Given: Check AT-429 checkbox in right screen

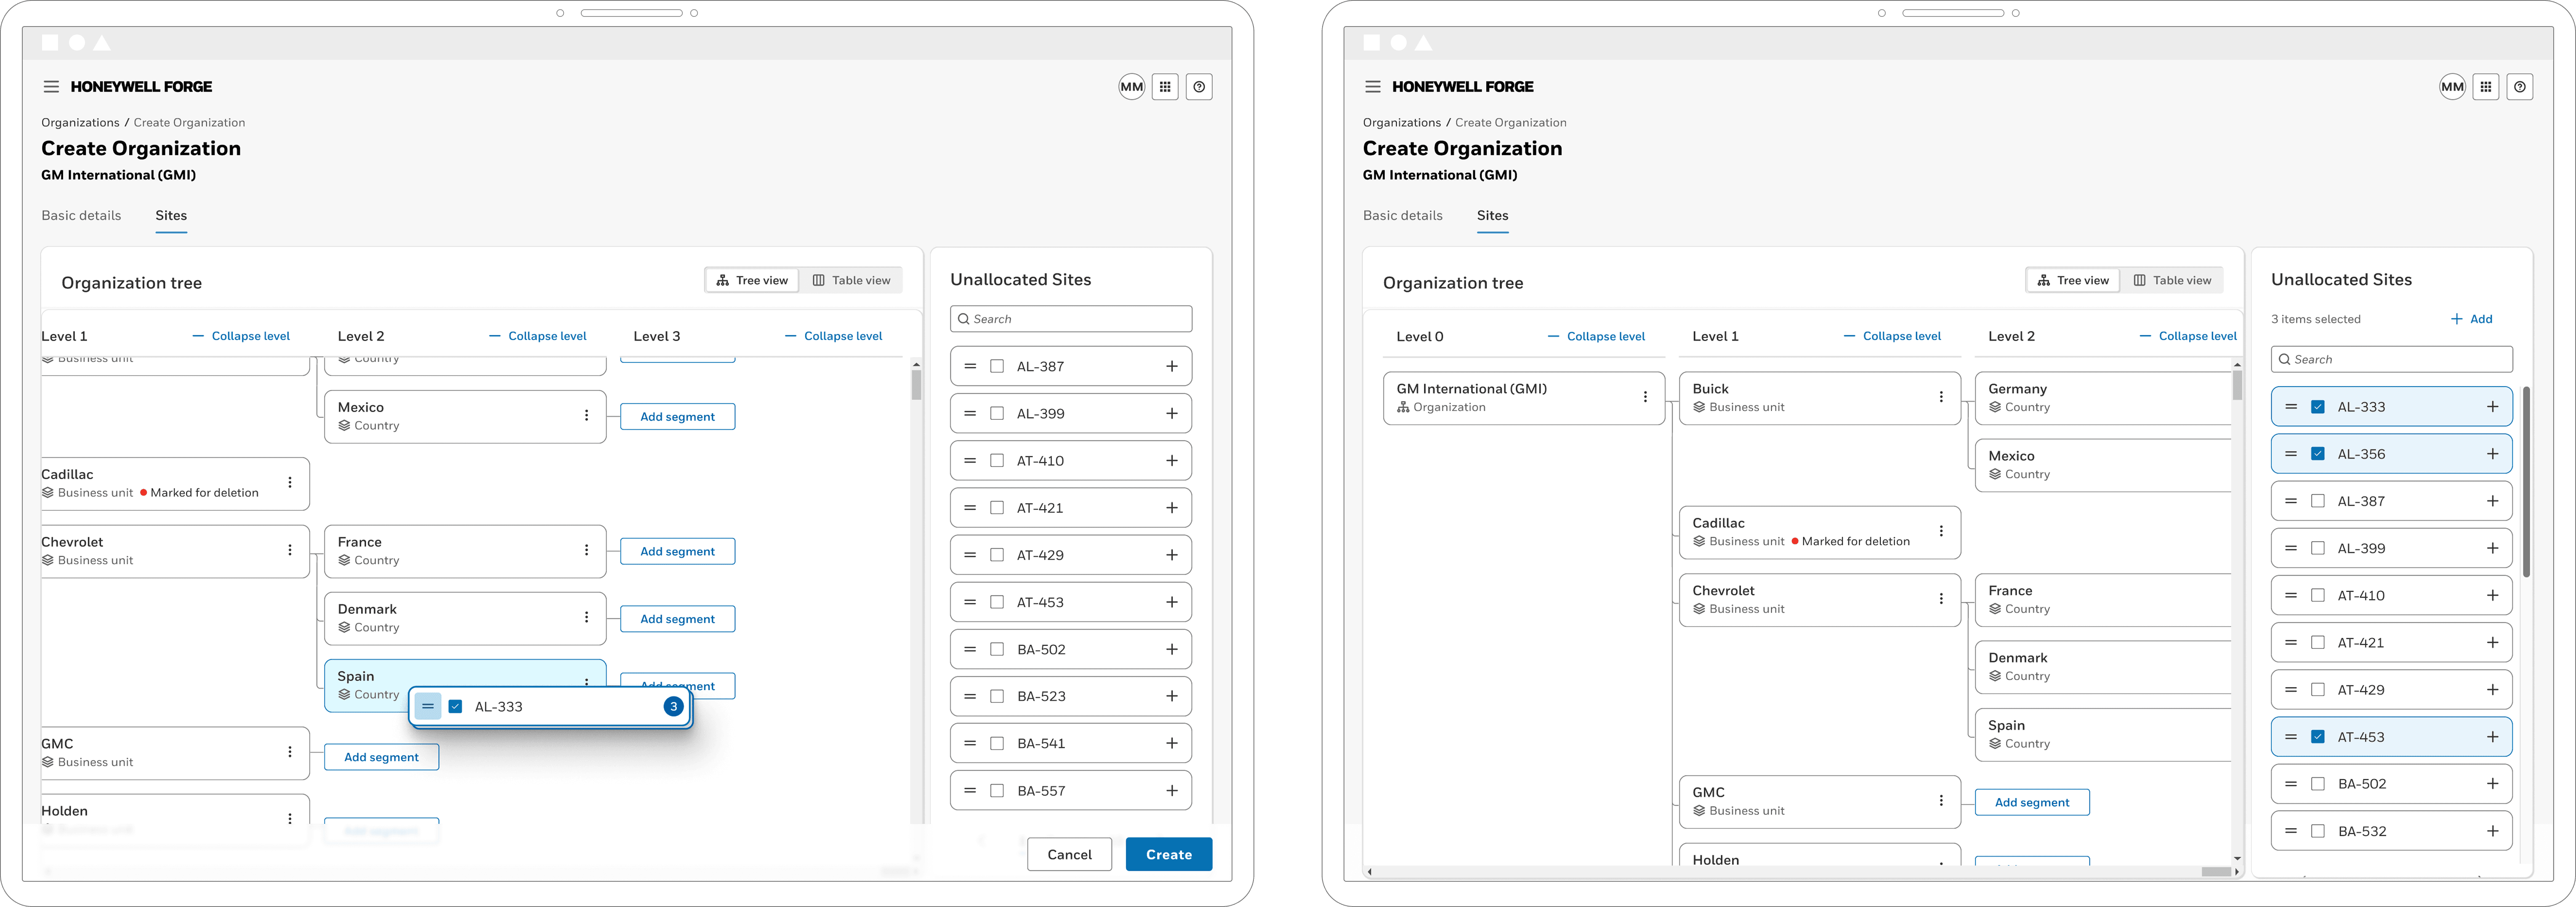Looking at the screenshot, I should 2318,690.
